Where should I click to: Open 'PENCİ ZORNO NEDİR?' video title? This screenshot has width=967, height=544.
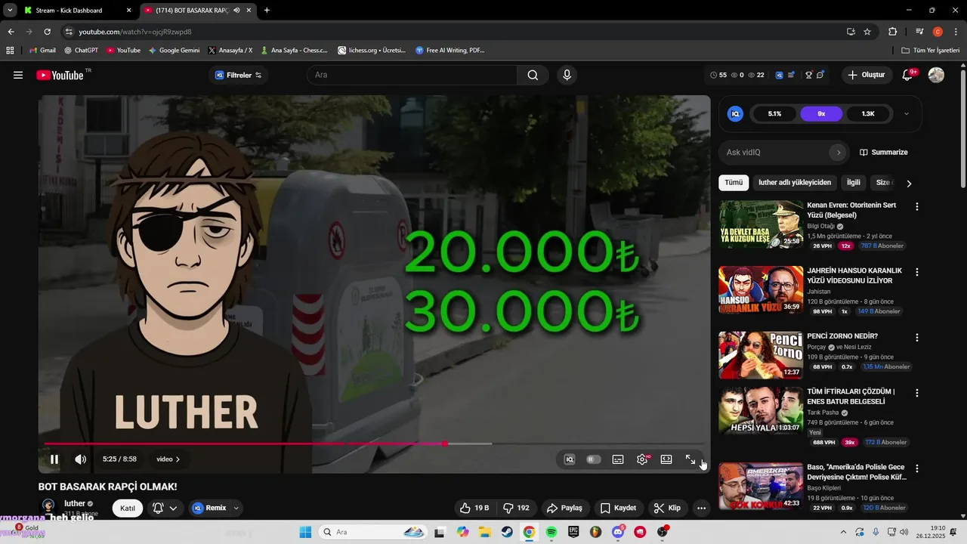(842, 336)
